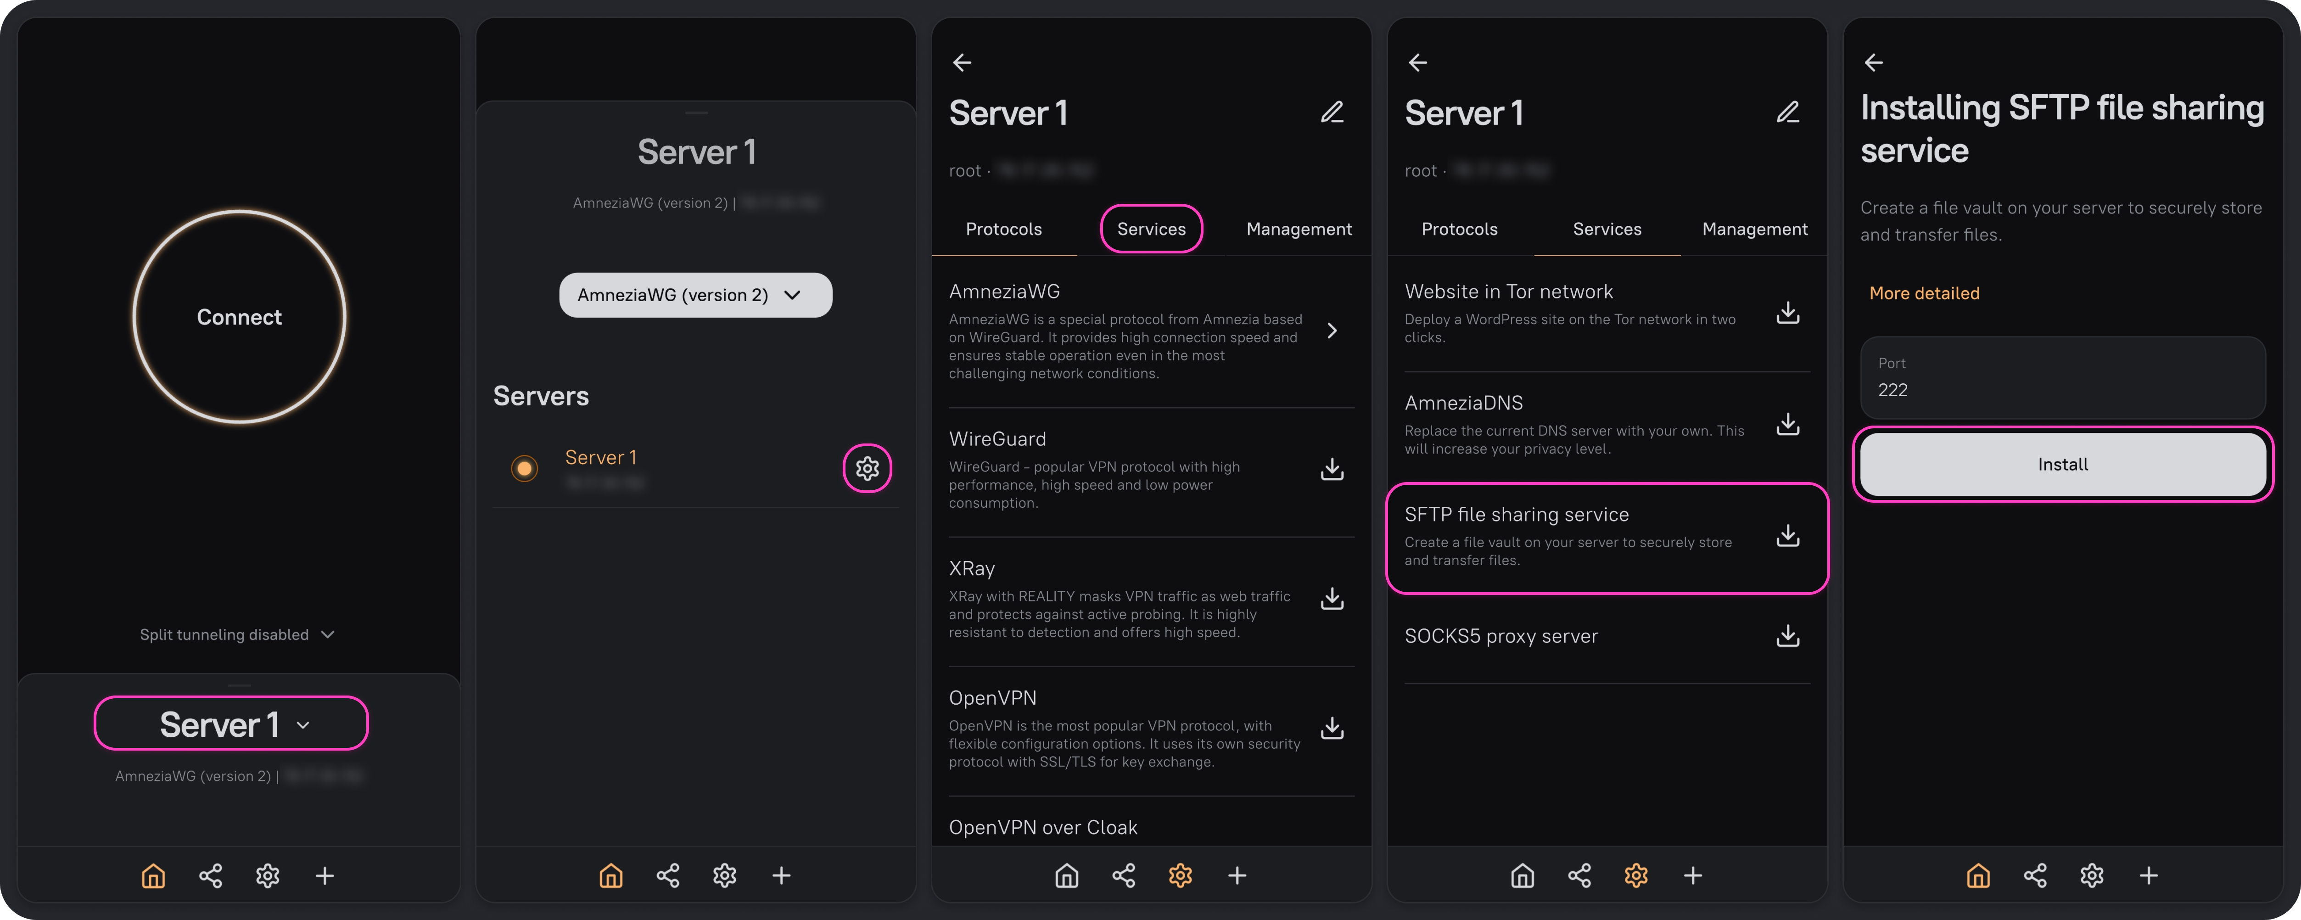This screenshot has width=2301, height=920.
Task: Install Website in Tor network
Action: click(1787, 313)
